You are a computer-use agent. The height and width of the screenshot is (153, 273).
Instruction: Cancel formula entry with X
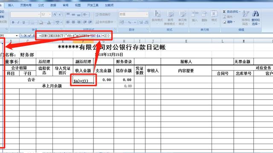25,36
